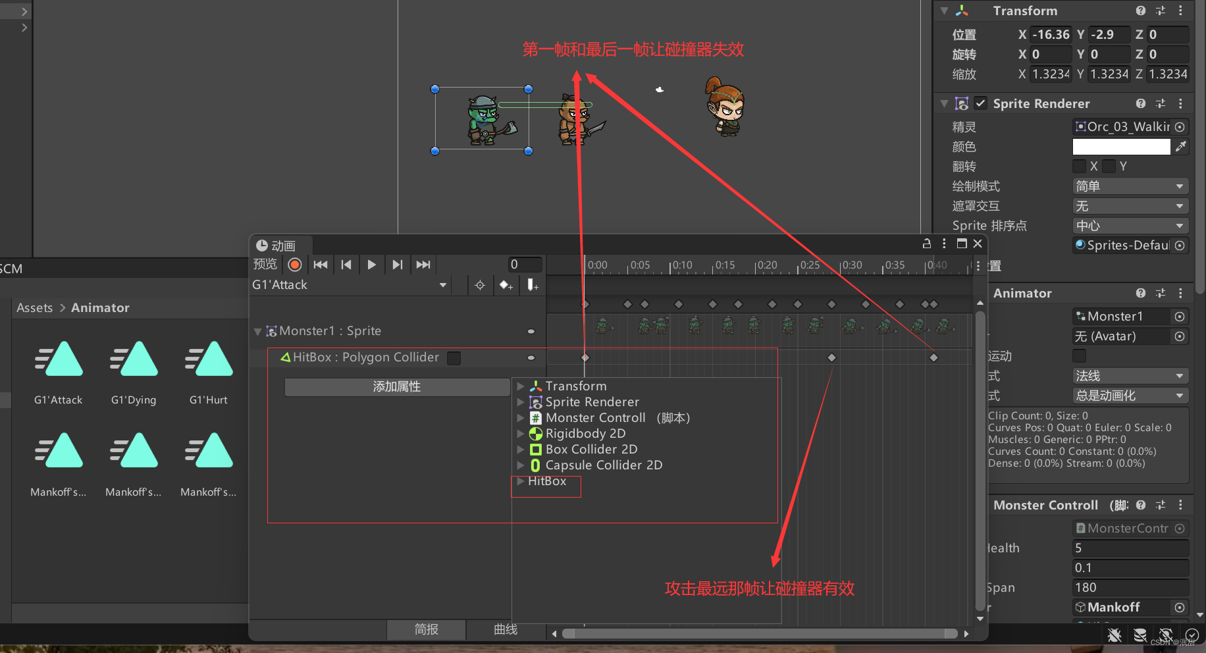Switch to the 曲线 curves tab
Image resolution: width=1206 pixels, height=653 pixels.
tap(506, 629)
